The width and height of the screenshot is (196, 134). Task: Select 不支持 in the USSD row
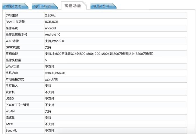click(x=50, y=99)
